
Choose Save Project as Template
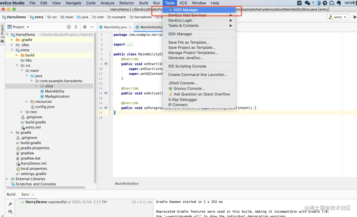point(199,47)
